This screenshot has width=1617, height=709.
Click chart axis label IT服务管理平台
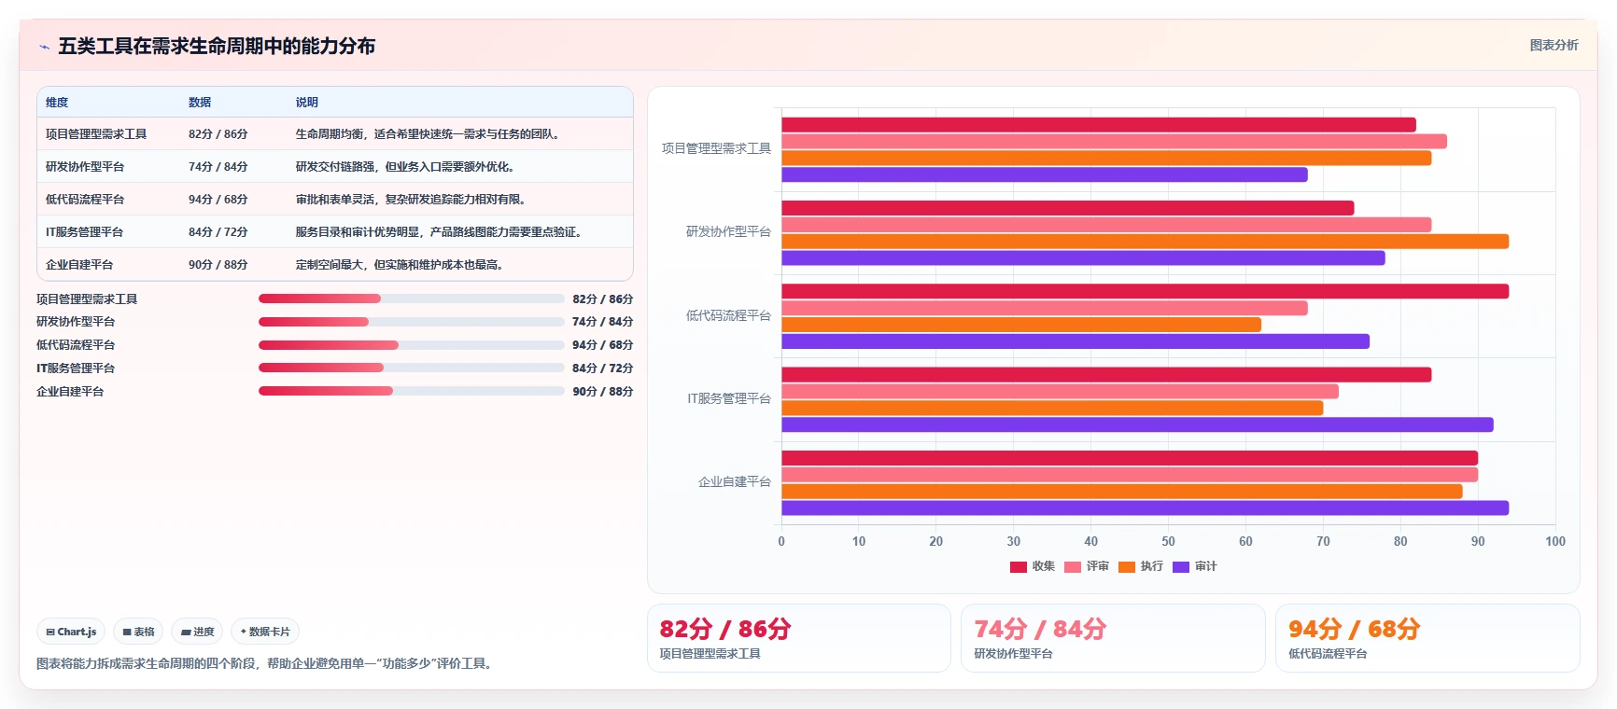[729, 398]
